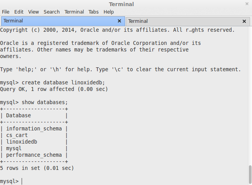Click the performance_schema database entry

pyautogui.click(x=34, y=155)
